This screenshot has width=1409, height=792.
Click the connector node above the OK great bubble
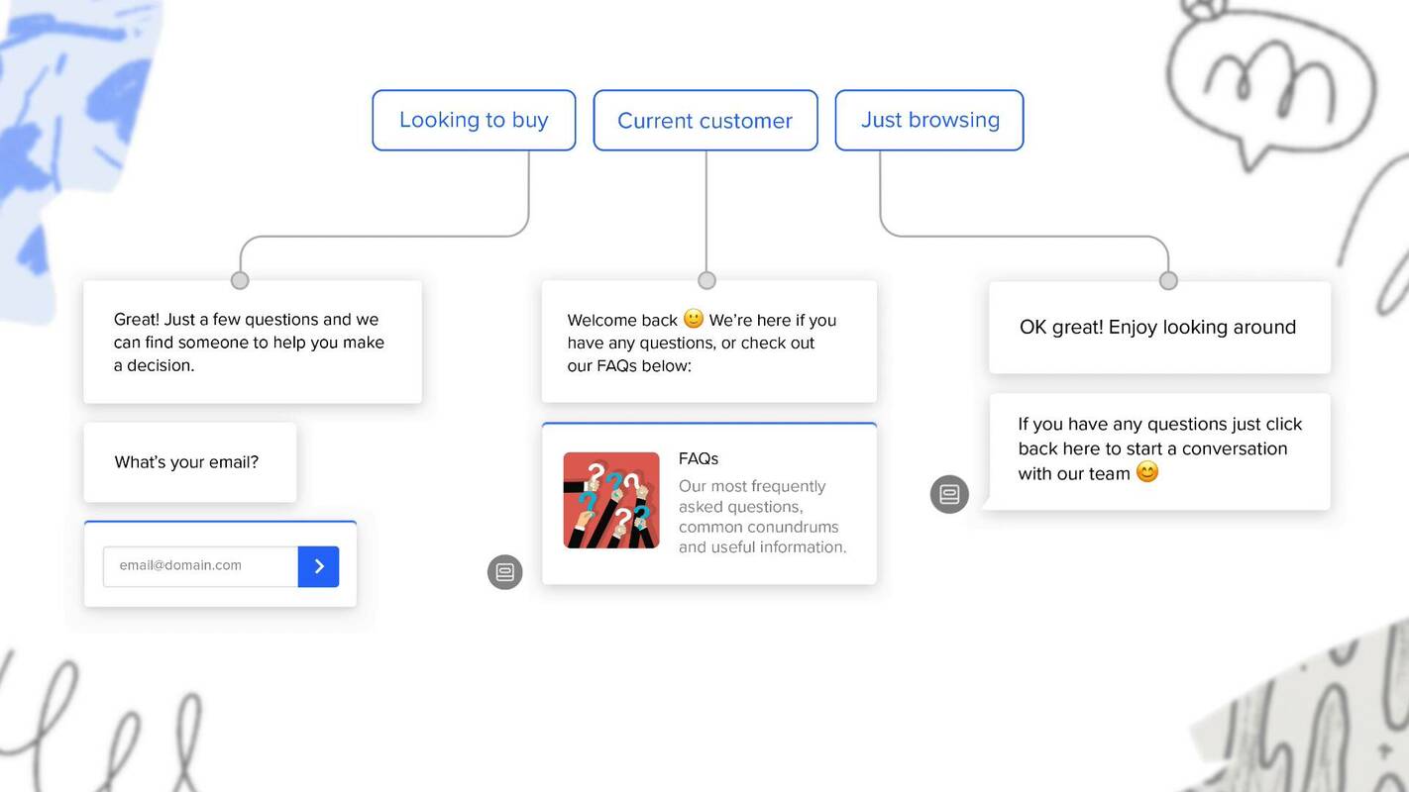[x=1167, y=280]
